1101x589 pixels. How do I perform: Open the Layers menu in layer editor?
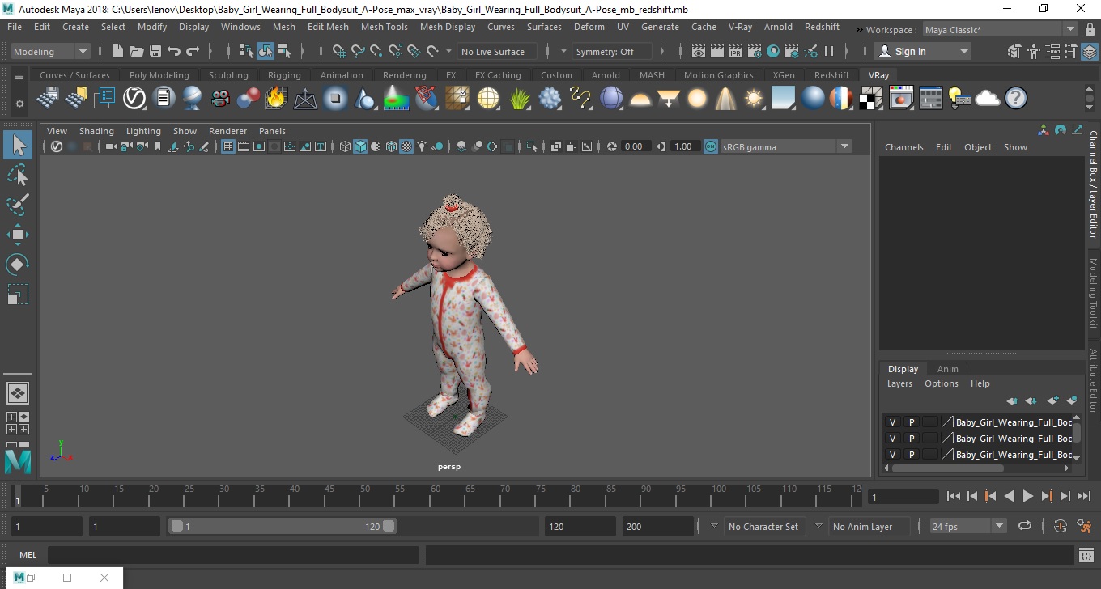pos(899,383)
